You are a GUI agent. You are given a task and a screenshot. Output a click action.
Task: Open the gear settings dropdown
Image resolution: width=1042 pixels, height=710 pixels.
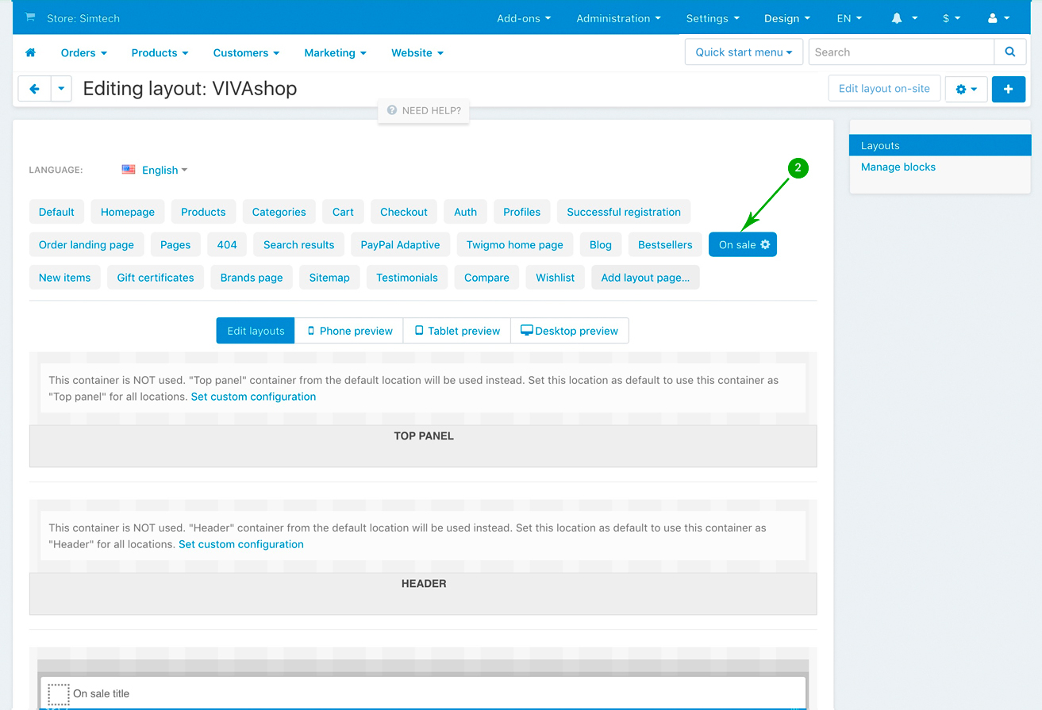(966, 89)
